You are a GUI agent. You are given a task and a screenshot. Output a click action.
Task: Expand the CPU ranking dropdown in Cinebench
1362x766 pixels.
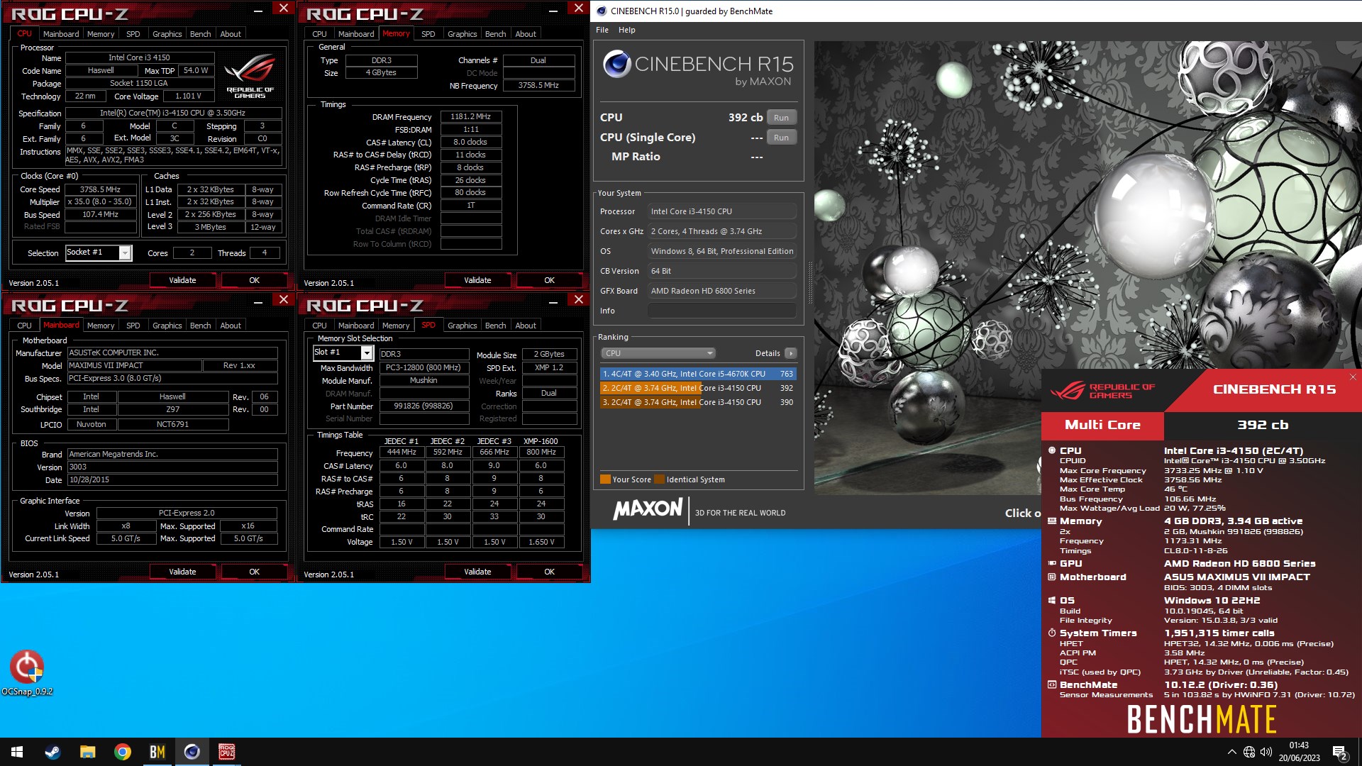[658, 353]
